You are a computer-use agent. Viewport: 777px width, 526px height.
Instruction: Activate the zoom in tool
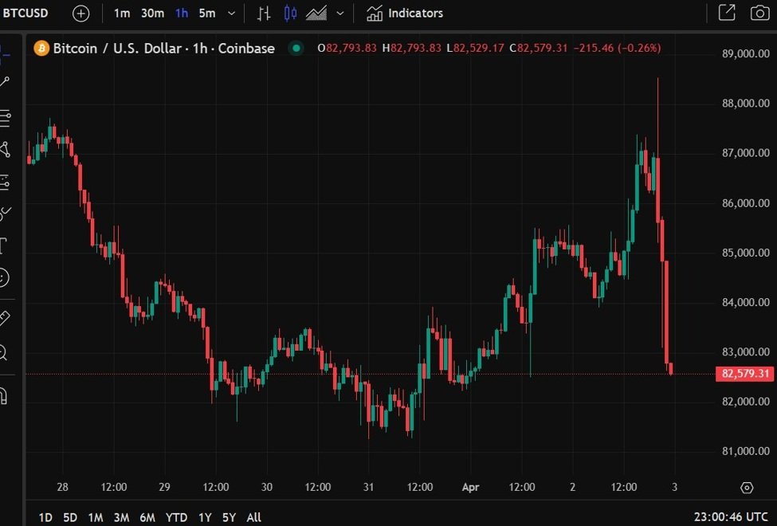tap(4, 351)
